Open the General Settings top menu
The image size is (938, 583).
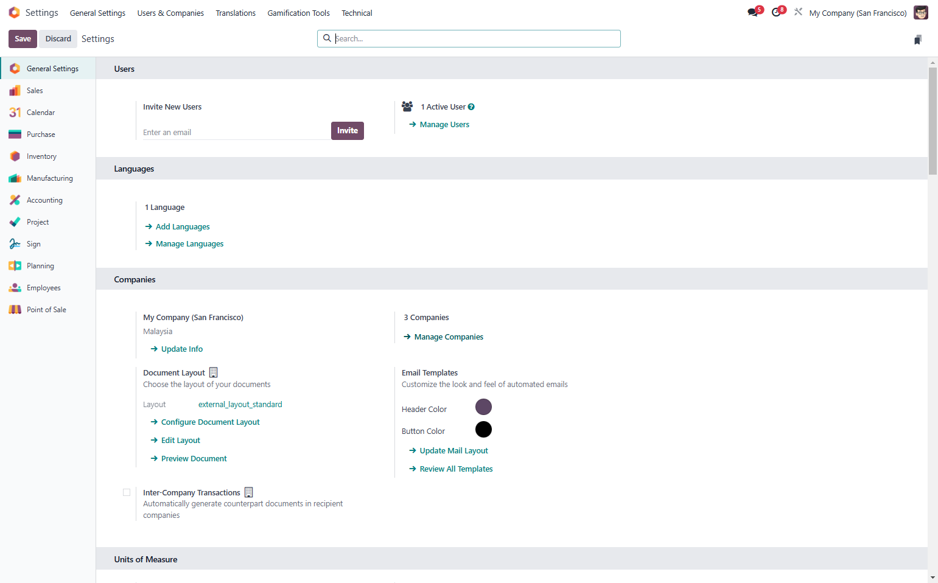click(97, 13)
